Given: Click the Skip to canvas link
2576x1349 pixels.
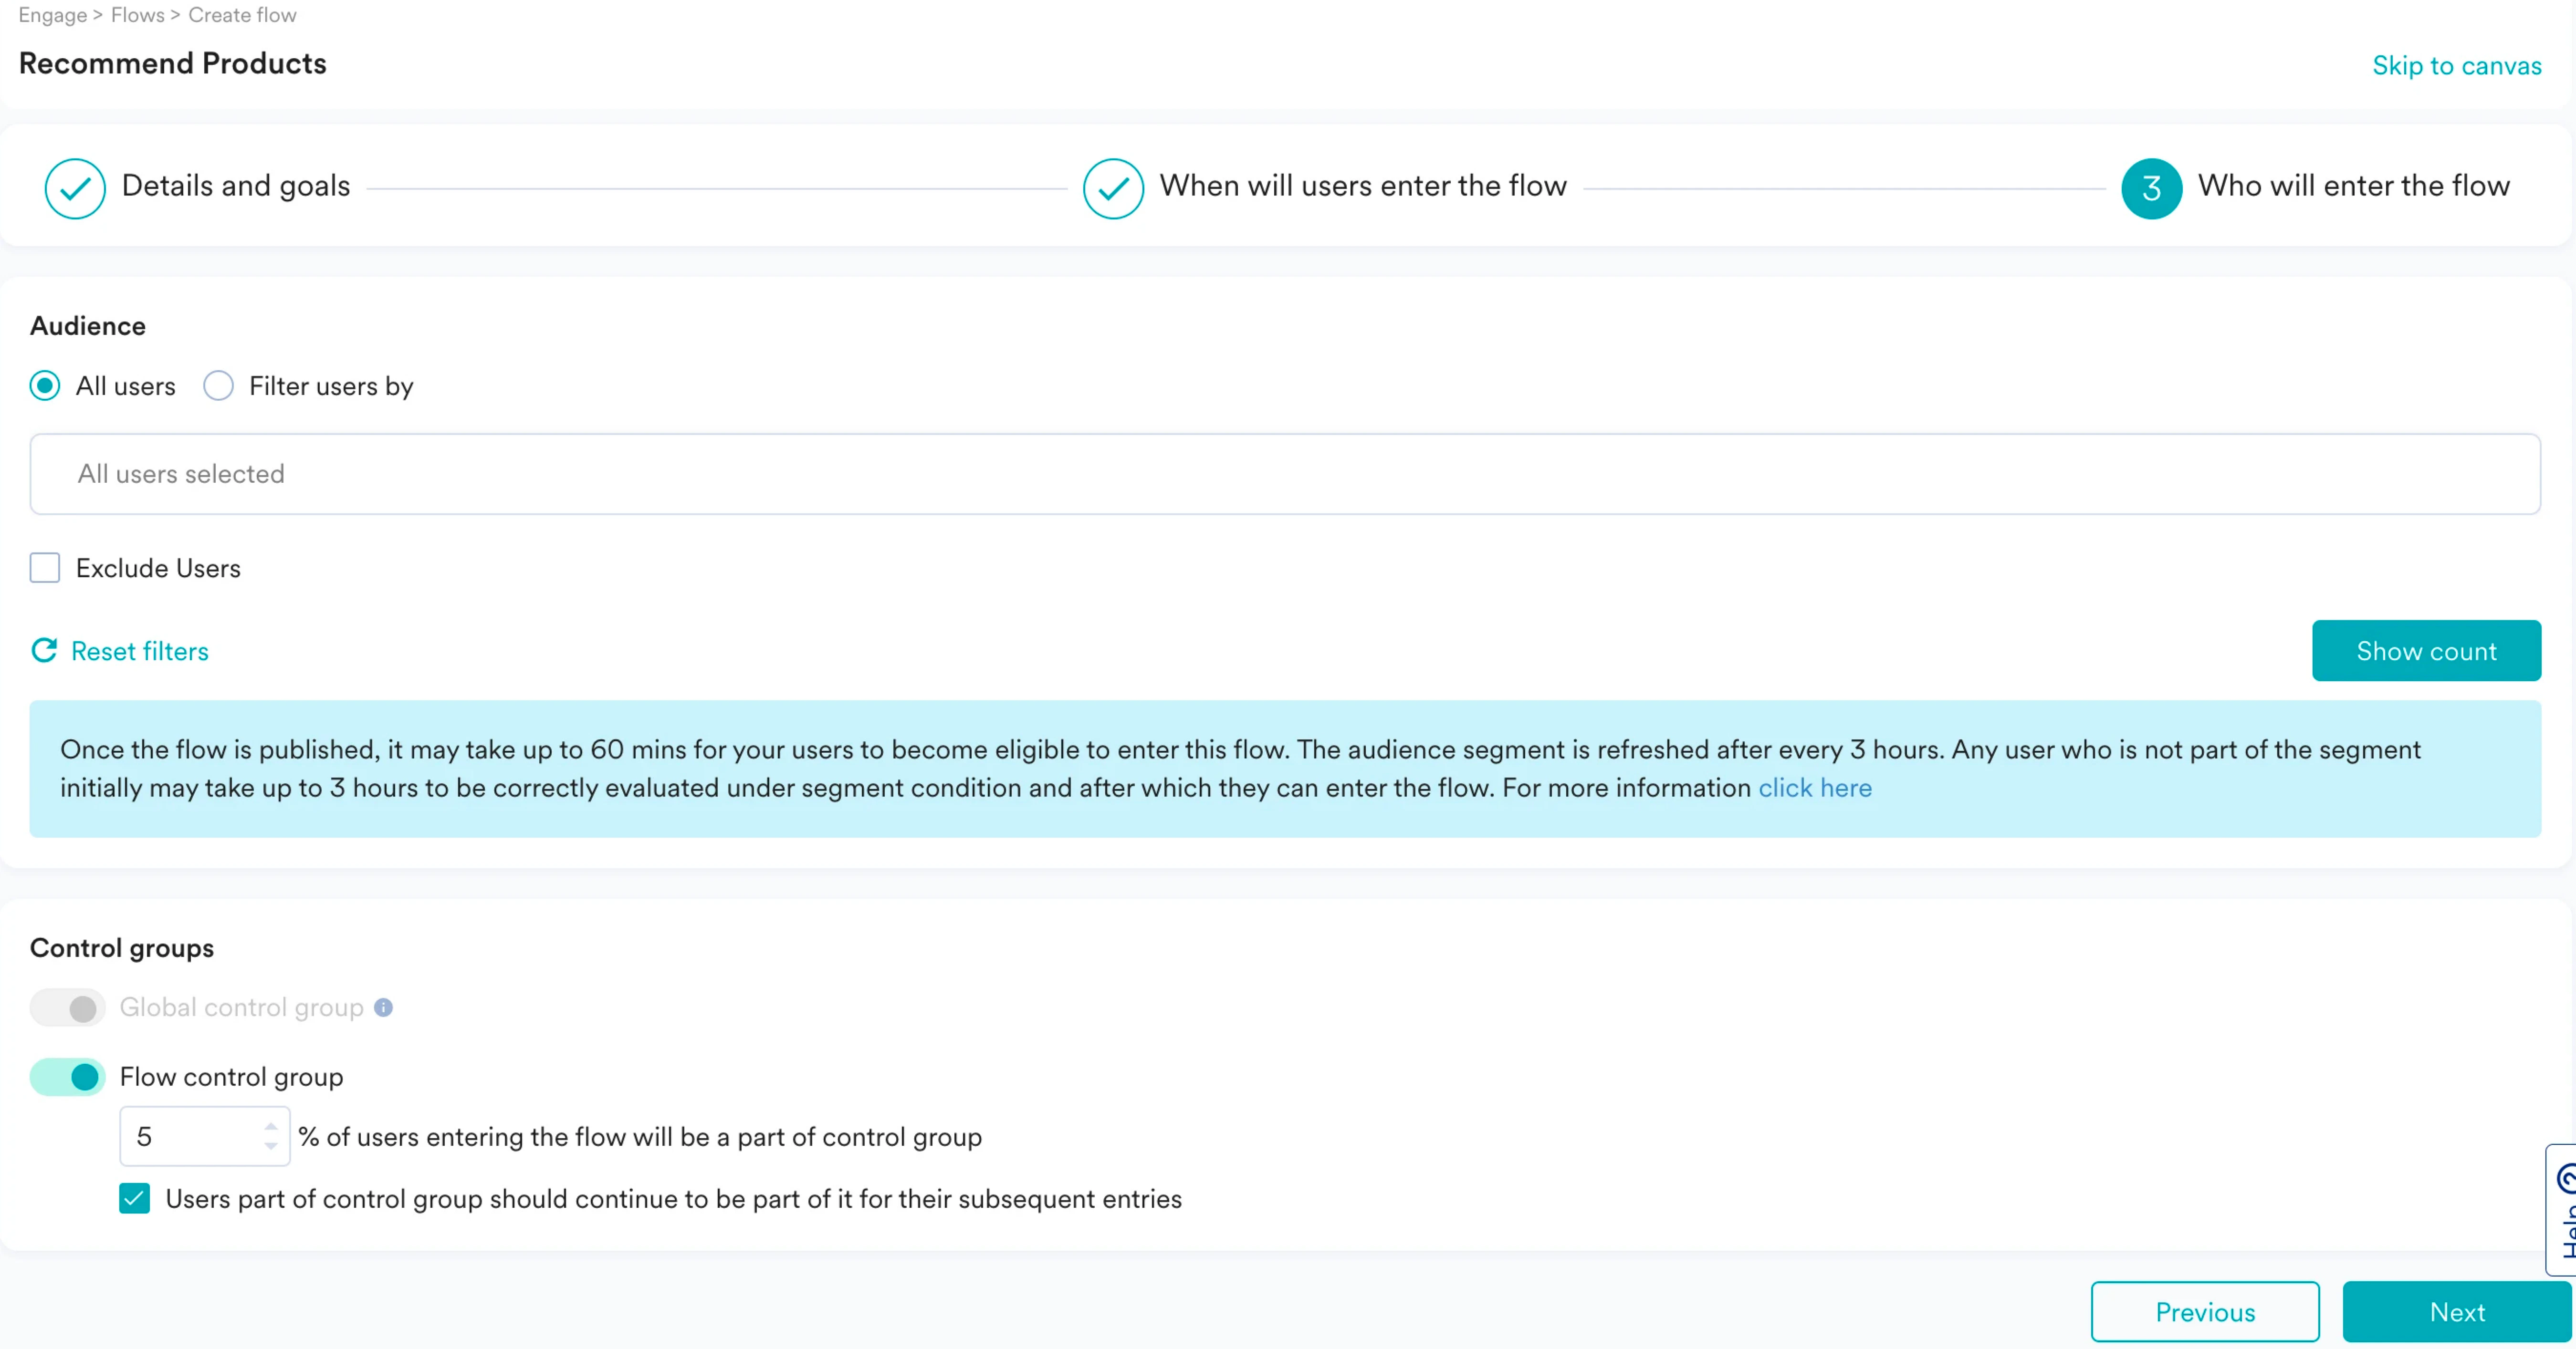Looking at the screenshot, I should pos(2456,66).
